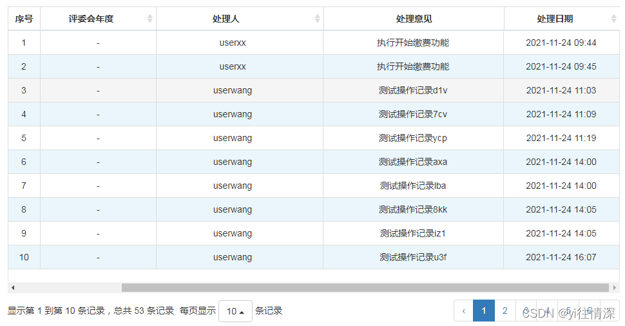Click 执行开始缴费功能 in row 2
Image resolution: width=625 pixels, height=326 pixels.
coord(413,66)
